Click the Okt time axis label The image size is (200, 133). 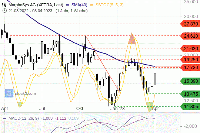click(x=80, y=109)
